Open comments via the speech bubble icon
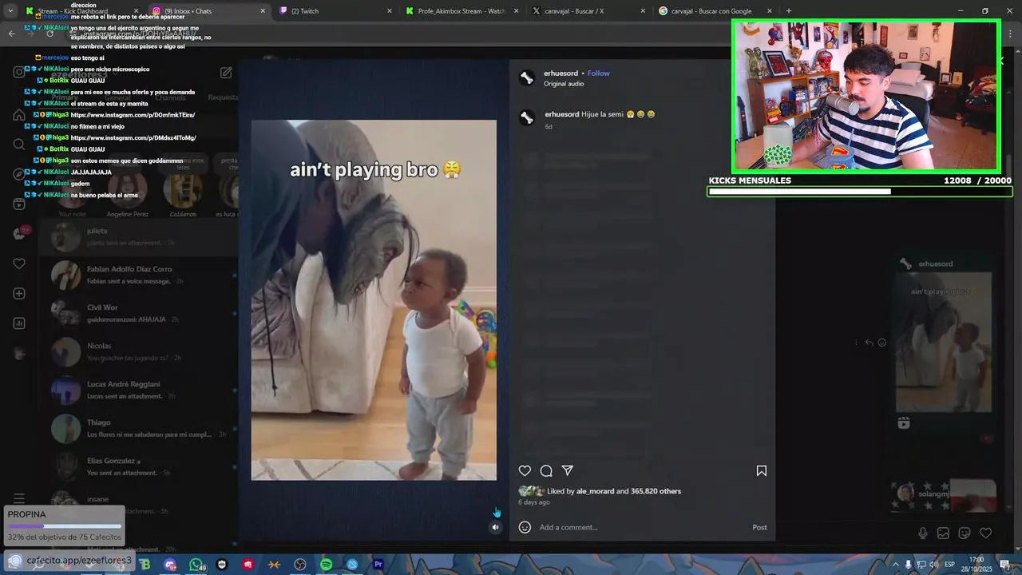 click(546, 471)
